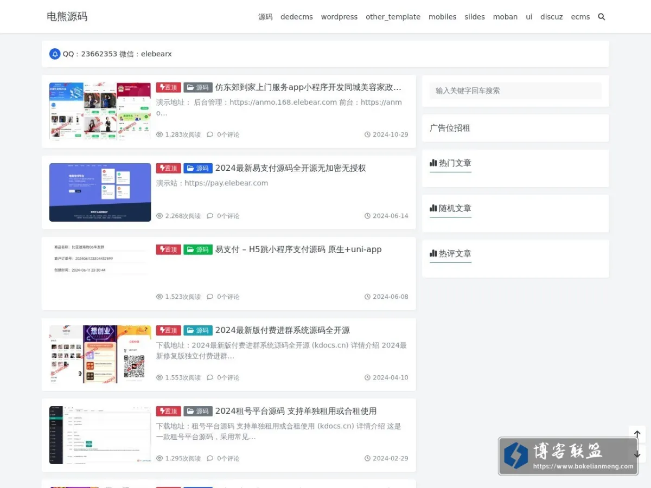The height and width of the screenshot is (488, 651).
Task: Click the date 2024-06-08
Action: [x=391, y=297]
